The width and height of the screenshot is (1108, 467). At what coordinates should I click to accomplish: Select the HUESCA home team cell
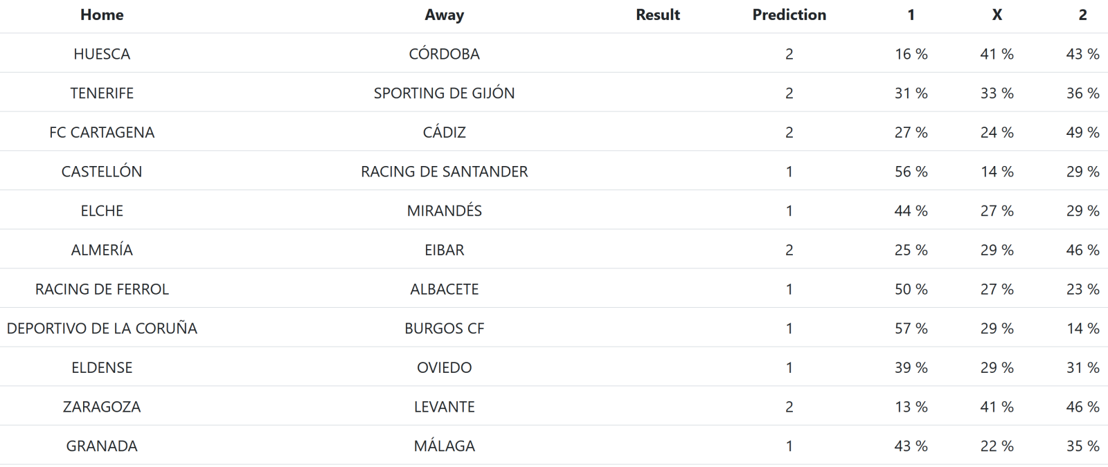point(102,54)
